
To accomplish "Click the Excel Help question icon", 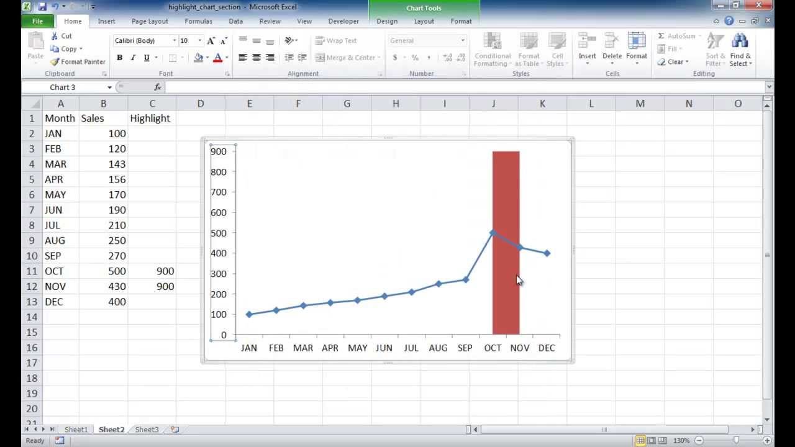I will (729, 21).
